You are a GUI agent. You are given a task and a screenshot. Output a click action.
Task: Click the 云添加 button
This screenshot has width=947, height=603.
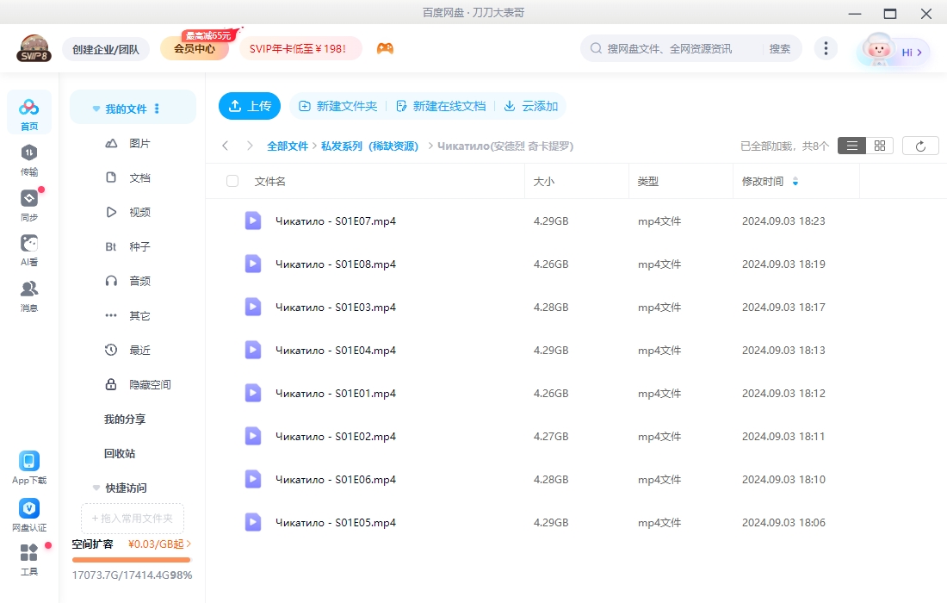[x=531, y=106]
